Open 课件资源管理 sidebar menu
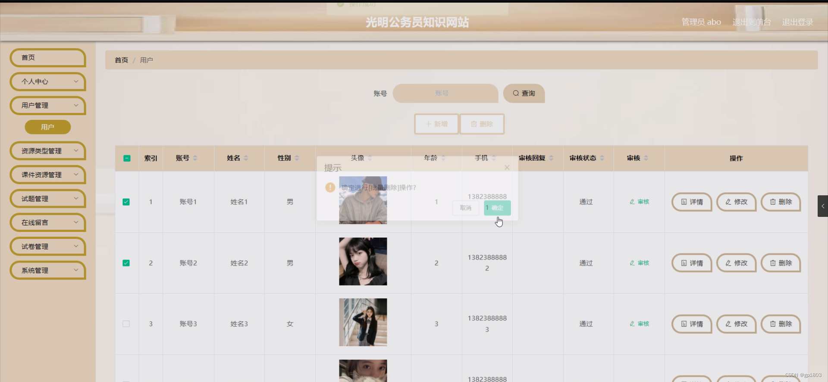 (47, 175)
